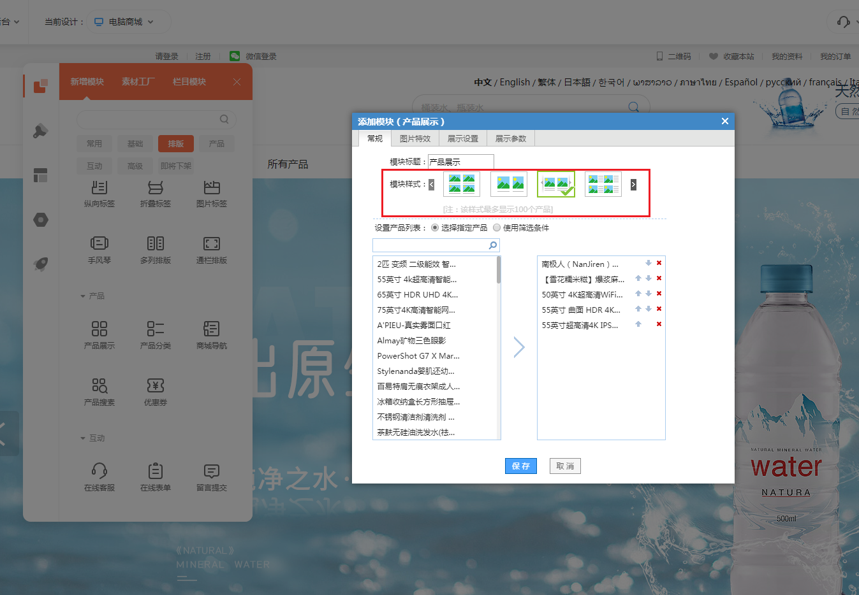
Task: Click the large arrow to add selected products
Action: click(519, 347)
